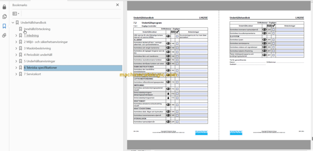
Task: Expand the 1 Inledning bookmark
Action: [16, 36]
